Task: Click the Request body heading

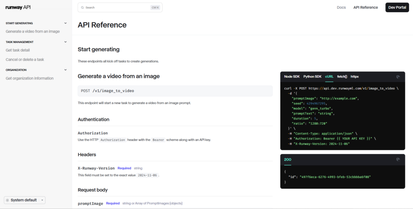Action: (93, 190)
